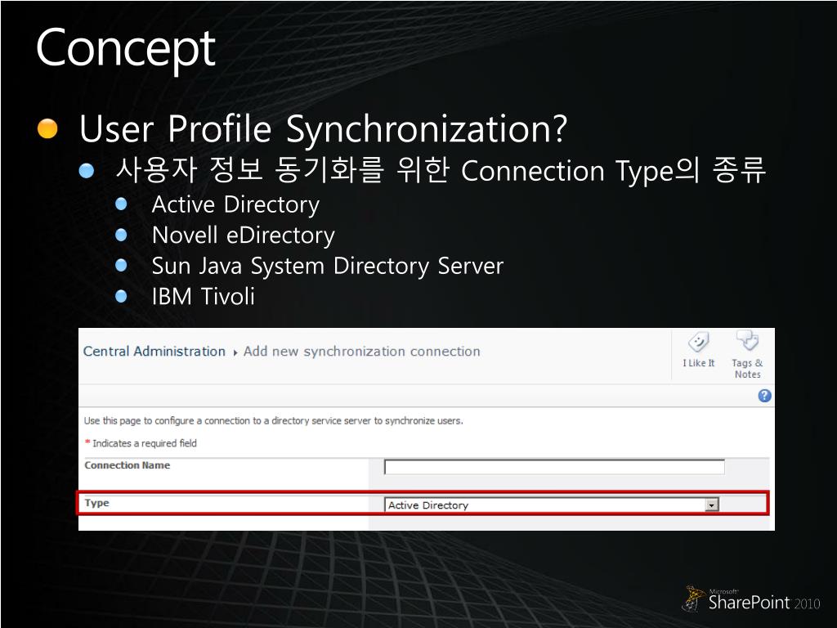
Task: Expand the Type dropdown arrow
Action: point(712,505)
